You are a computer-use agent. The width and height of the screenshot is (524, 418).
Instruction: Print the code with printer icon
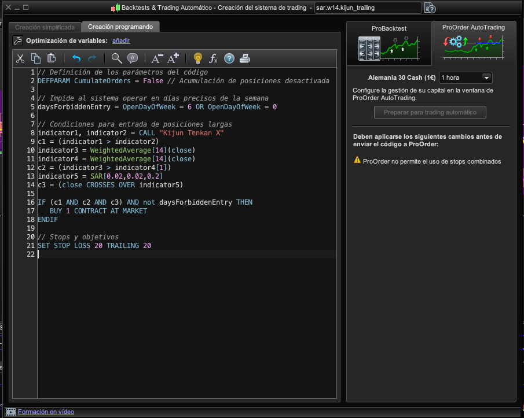[245, 58]
